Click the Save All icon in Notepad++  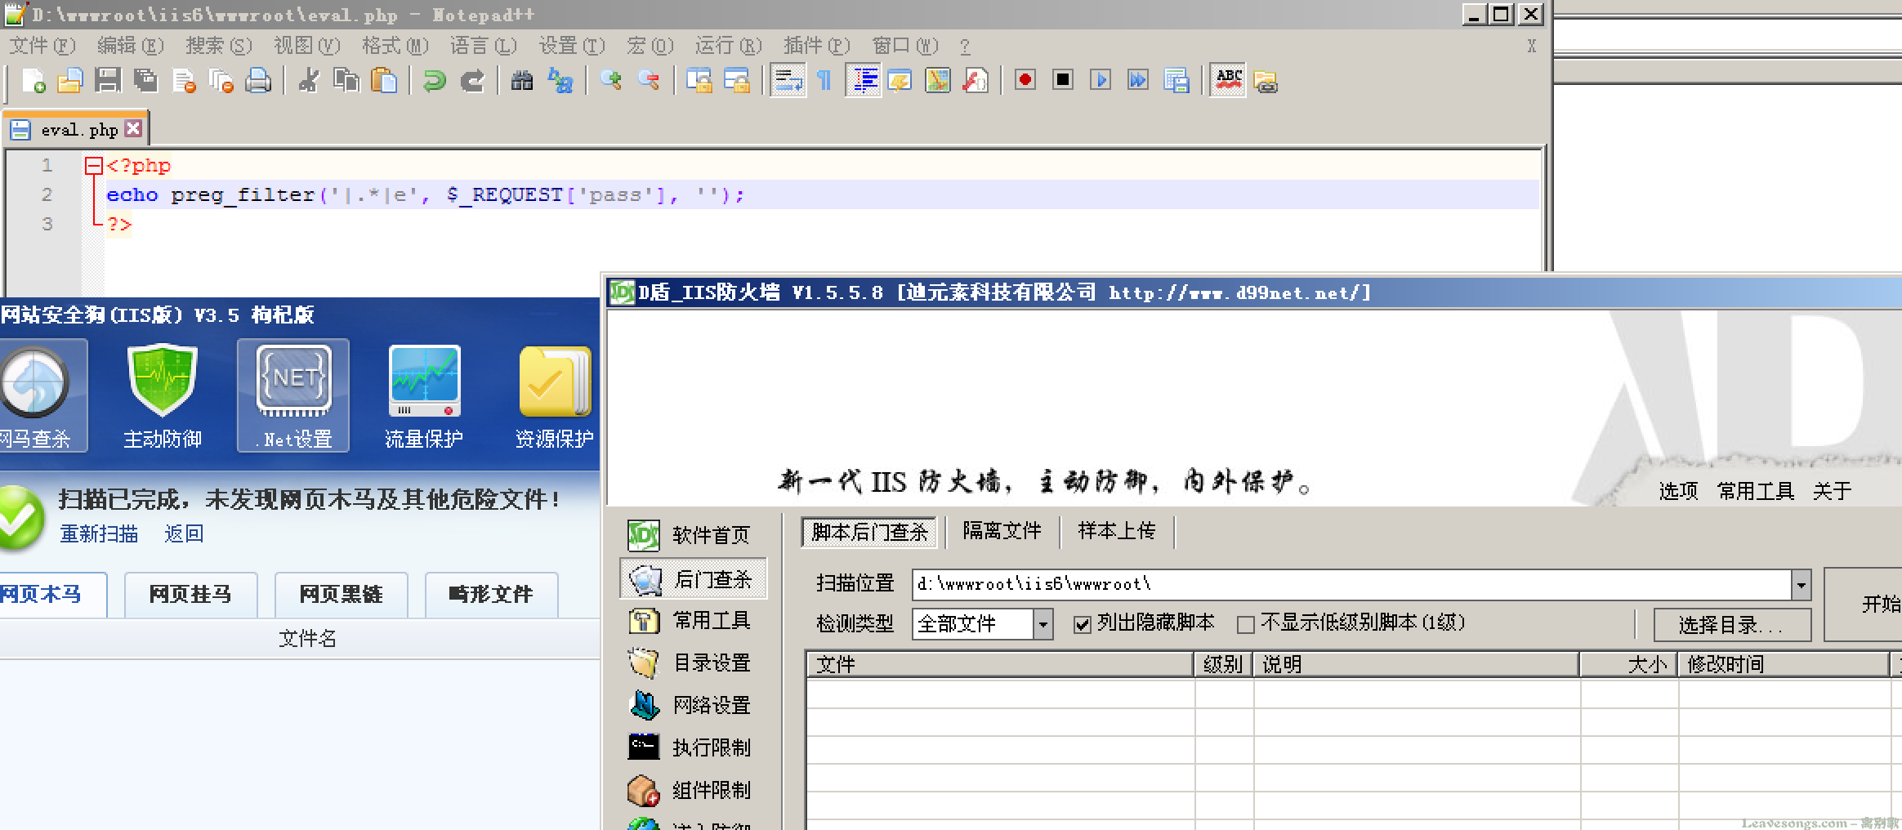point(145,81)
